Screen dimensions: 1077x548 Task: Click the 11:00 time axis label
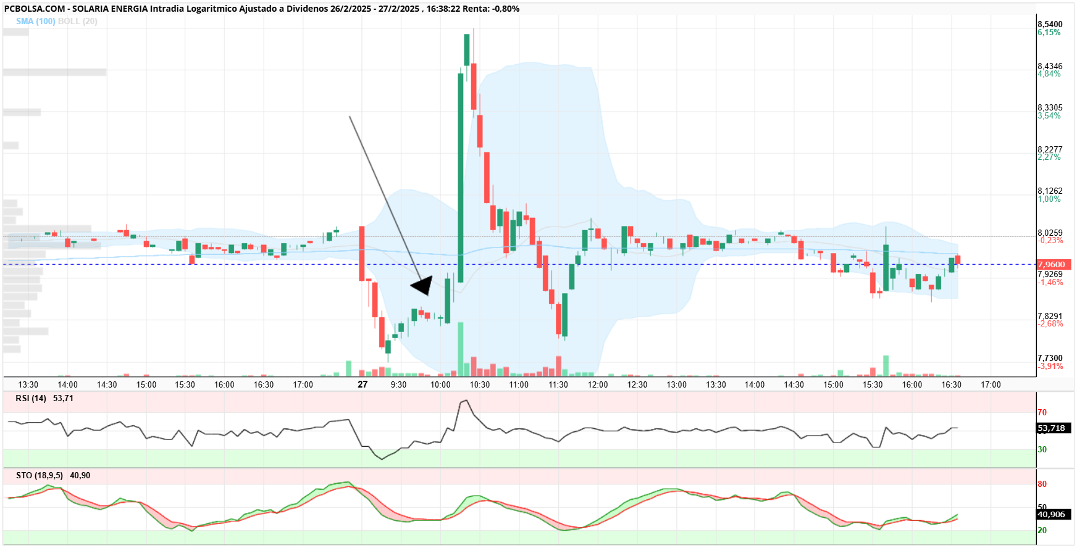click(x=519, y=384)
